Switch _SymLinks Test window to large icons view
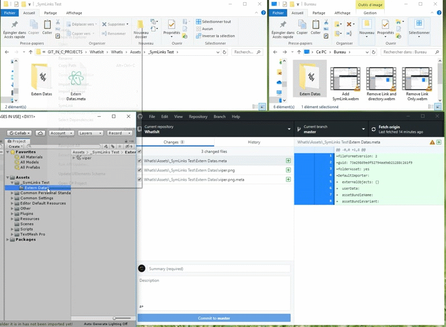This screenshot has height=327, width=446. tap(262, 107)
